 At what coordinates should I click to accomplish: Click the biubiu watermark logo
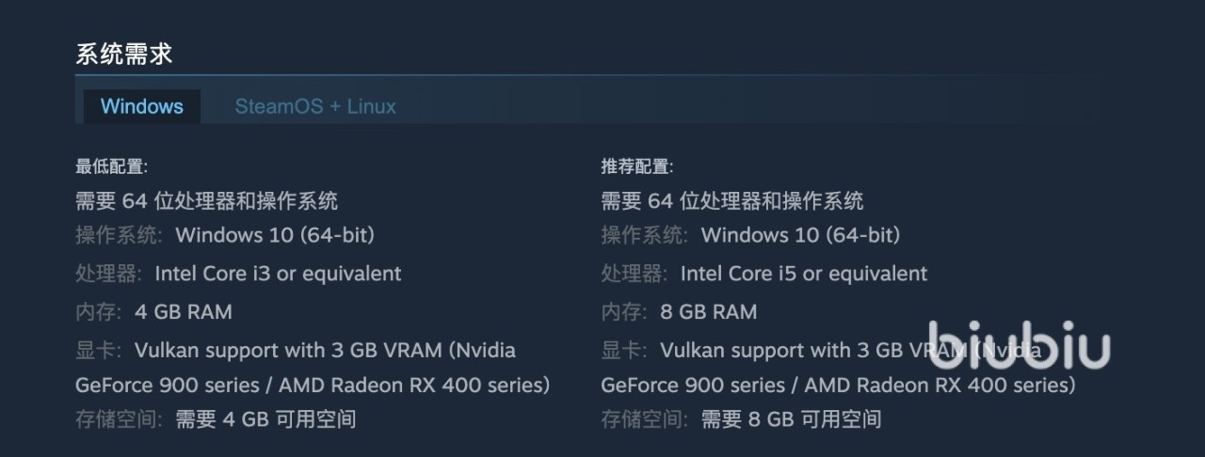[1019, 345]
